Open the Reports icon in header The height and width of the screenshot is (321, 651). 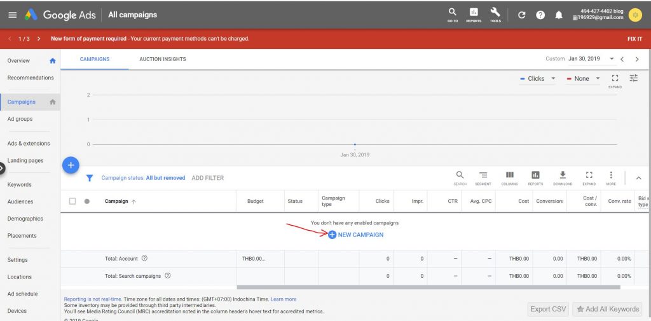tap(474, 15)
